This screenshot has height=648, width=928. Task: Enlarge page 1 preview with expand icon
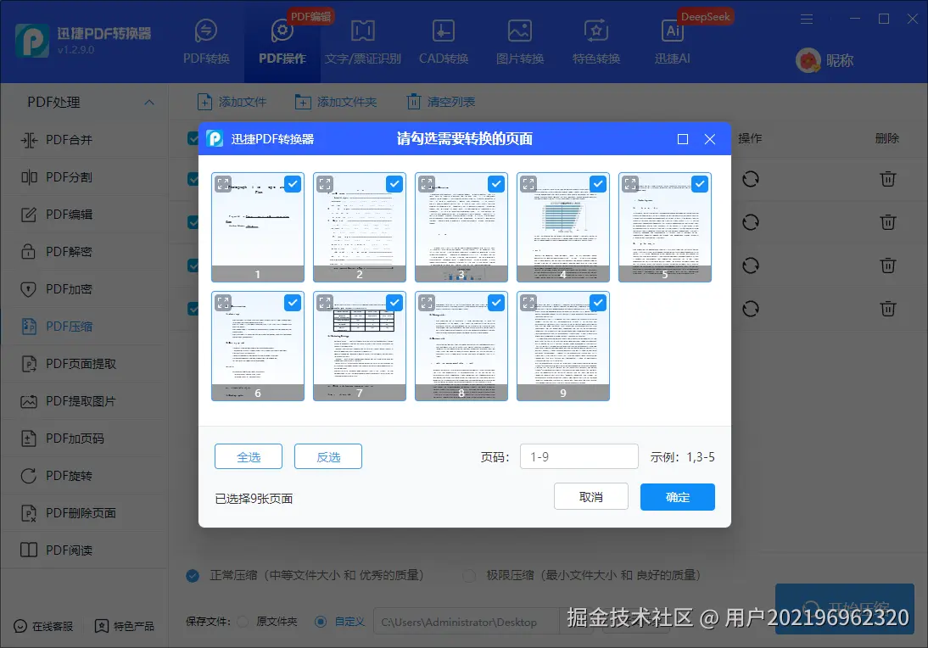point(223,184)
